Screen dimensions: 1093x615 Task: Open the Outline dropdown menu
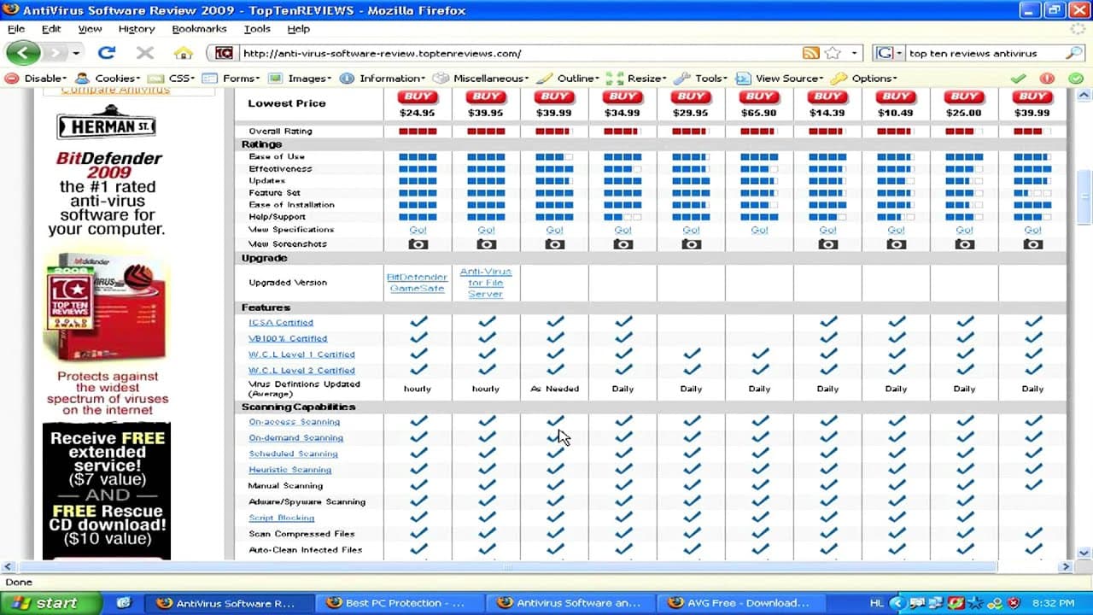point(568,78)
